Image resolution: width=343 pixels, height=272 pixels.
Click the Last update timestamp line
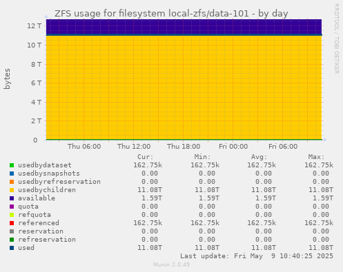257,256
